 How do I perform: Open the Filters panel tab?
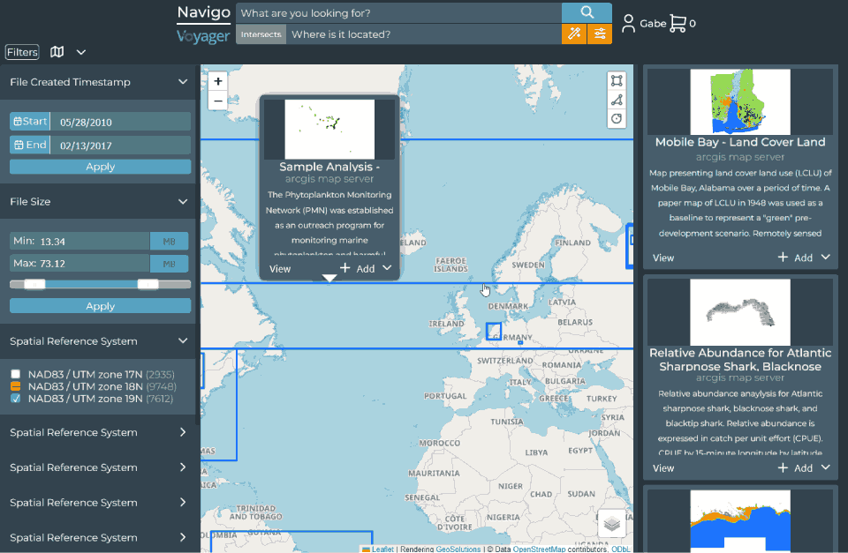[22, 52]
